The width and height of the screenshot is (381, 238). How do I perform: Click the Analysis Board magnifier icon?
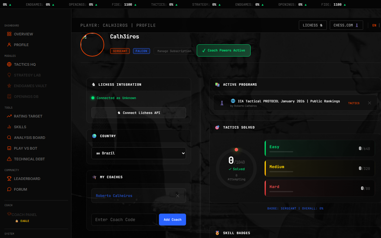[9, 137]
